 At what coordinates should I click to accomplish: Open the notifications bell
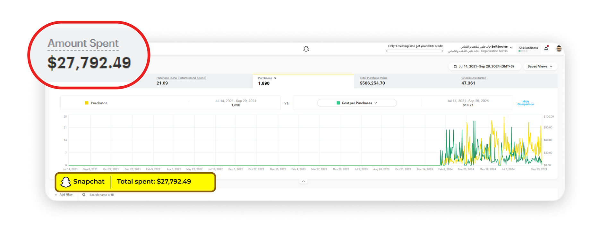tap(546, 48)
